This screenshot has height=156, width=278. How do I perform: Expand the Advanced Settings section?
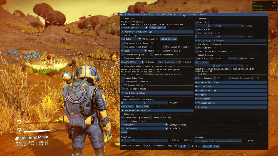point(231,91)
